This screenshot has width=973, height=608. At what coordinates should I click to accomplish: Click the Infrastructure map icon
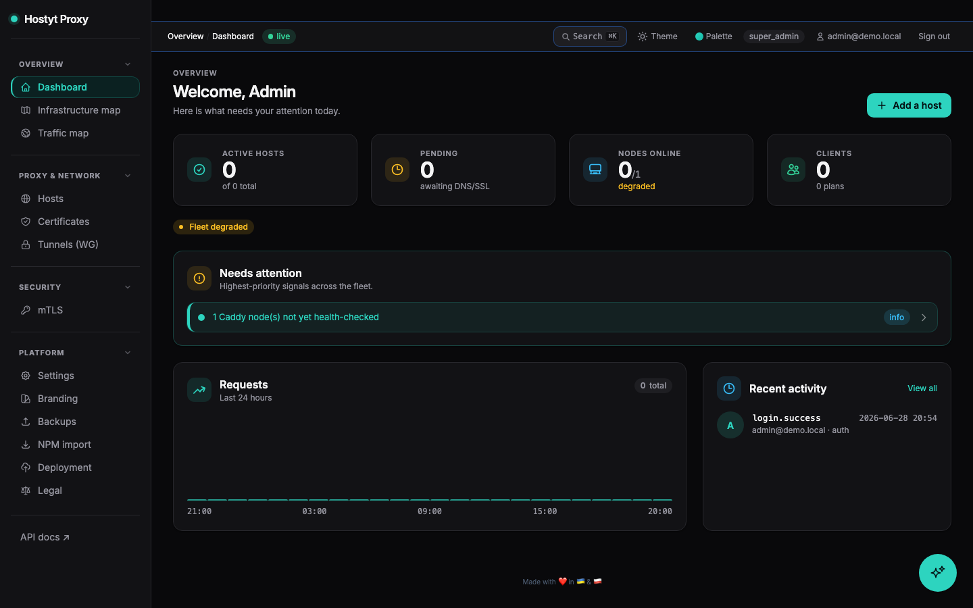point(26,110)
